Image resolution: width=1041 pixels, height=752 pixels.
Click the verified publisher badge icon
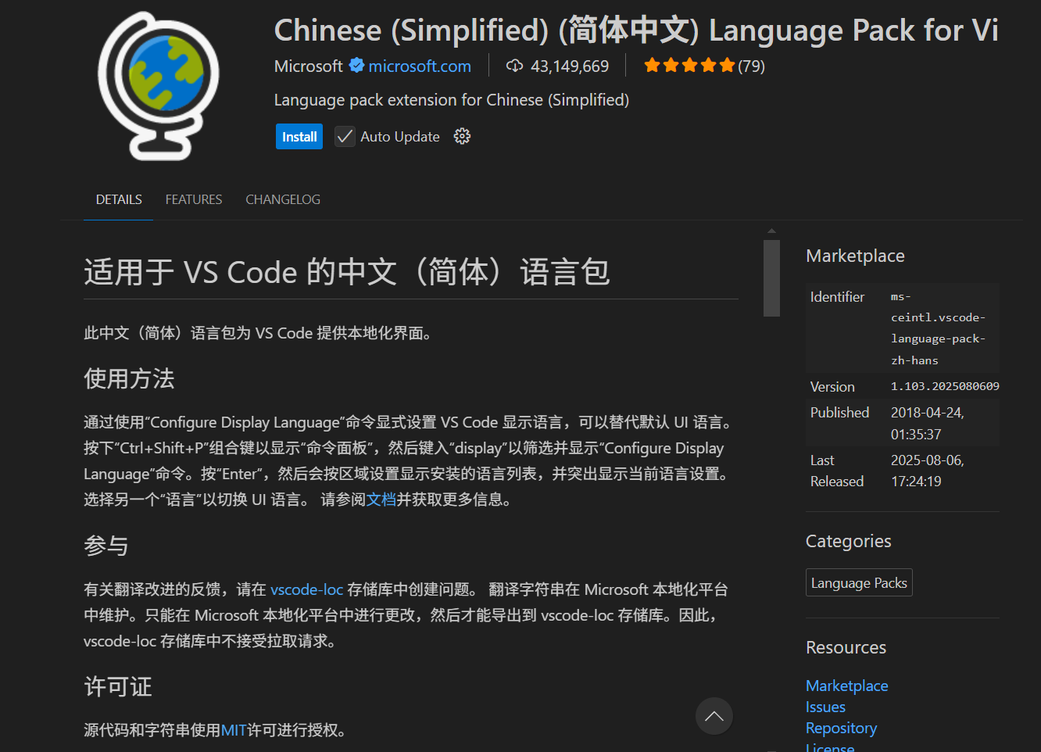[356, 66]
